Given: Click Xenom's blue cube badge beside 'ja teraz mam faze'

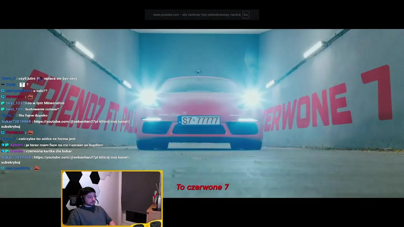Looking at the screenshot, I should pos(3,145).
